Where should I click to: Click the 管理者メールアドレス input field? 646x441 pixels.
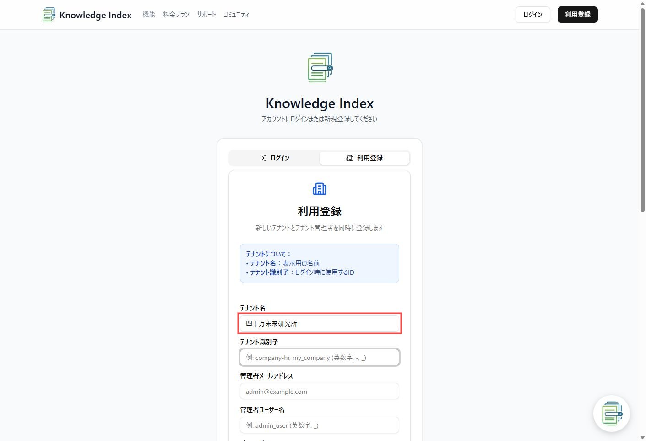point(320,391)
